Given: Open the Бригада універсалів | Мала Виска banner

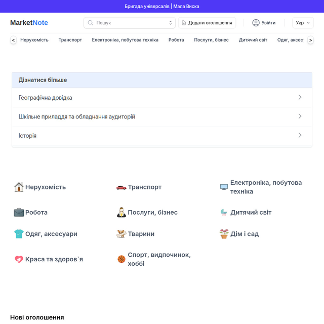Looking at the screenshot, I should [162, 7].
